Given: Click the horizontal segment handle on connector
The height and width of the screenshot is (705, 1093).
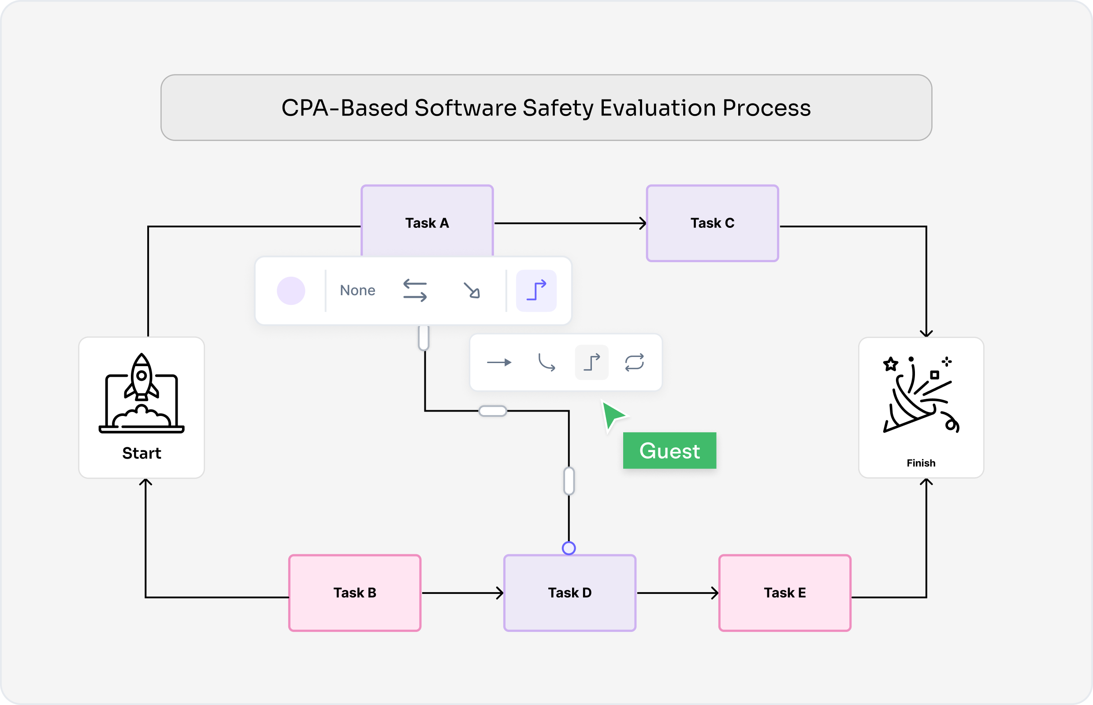Looking at the screenshot, I should click(493, 411).
